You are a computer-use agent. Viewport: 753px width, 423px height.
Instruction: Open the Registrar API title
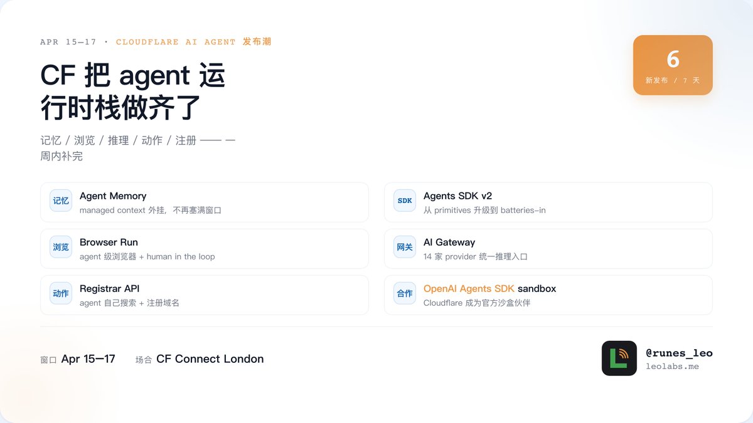coord(110,289)
